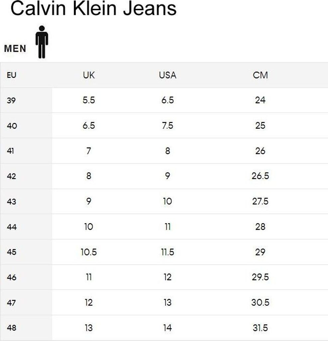328x341 pixels.
Task: Click EU size 39 row label
Action: click(x=11, y=100)
